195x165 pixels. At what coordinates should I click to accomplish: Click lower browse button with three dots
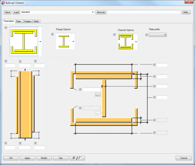click(98, 113)
